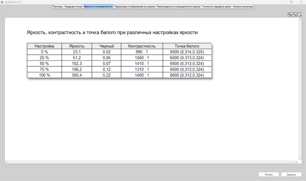
Task: Go to Равномерность освещенности экрана tab
Action: [x=179, y=7]
